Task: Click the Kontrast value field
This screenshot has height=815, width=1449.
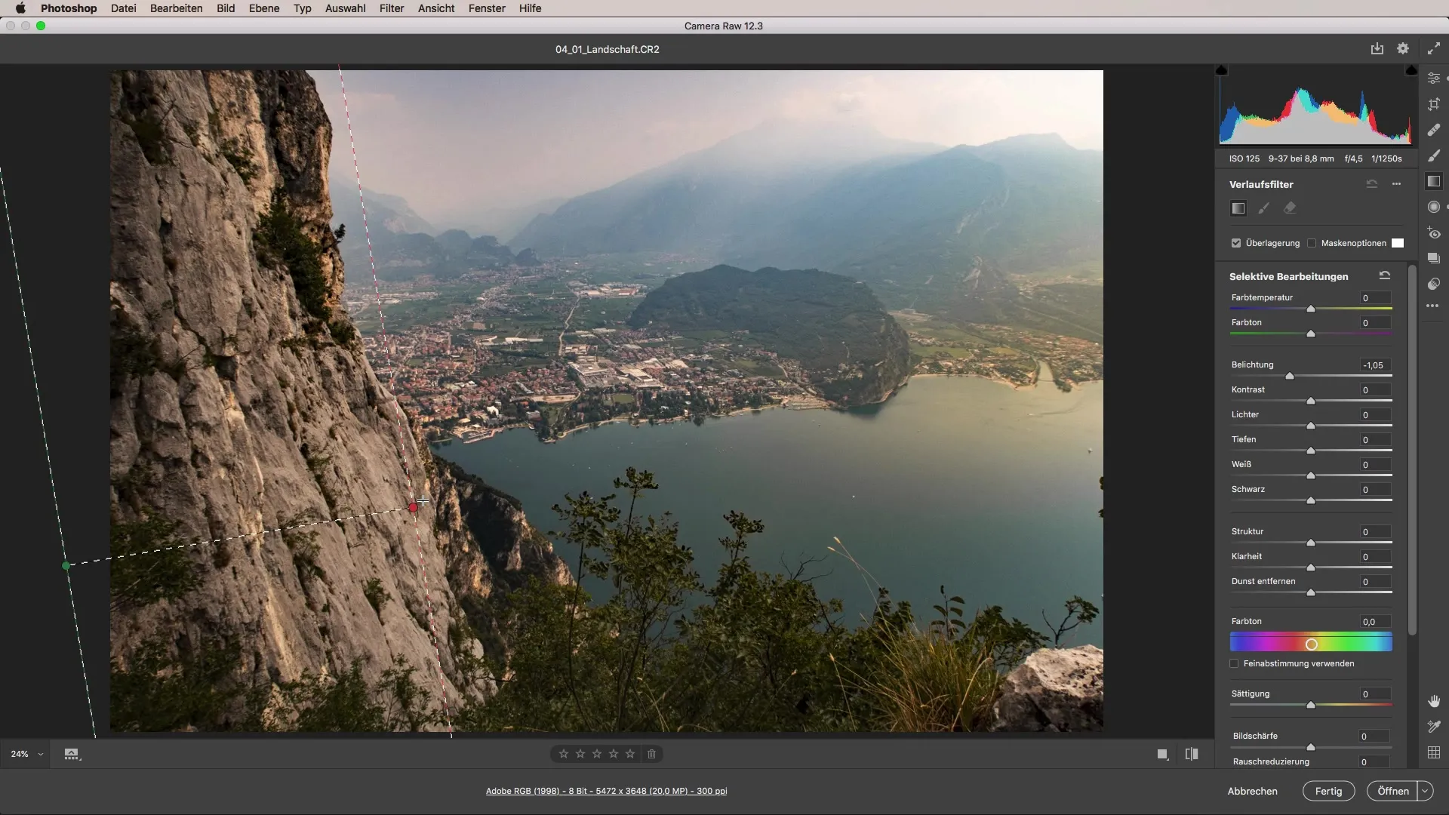Action: 1374,390
